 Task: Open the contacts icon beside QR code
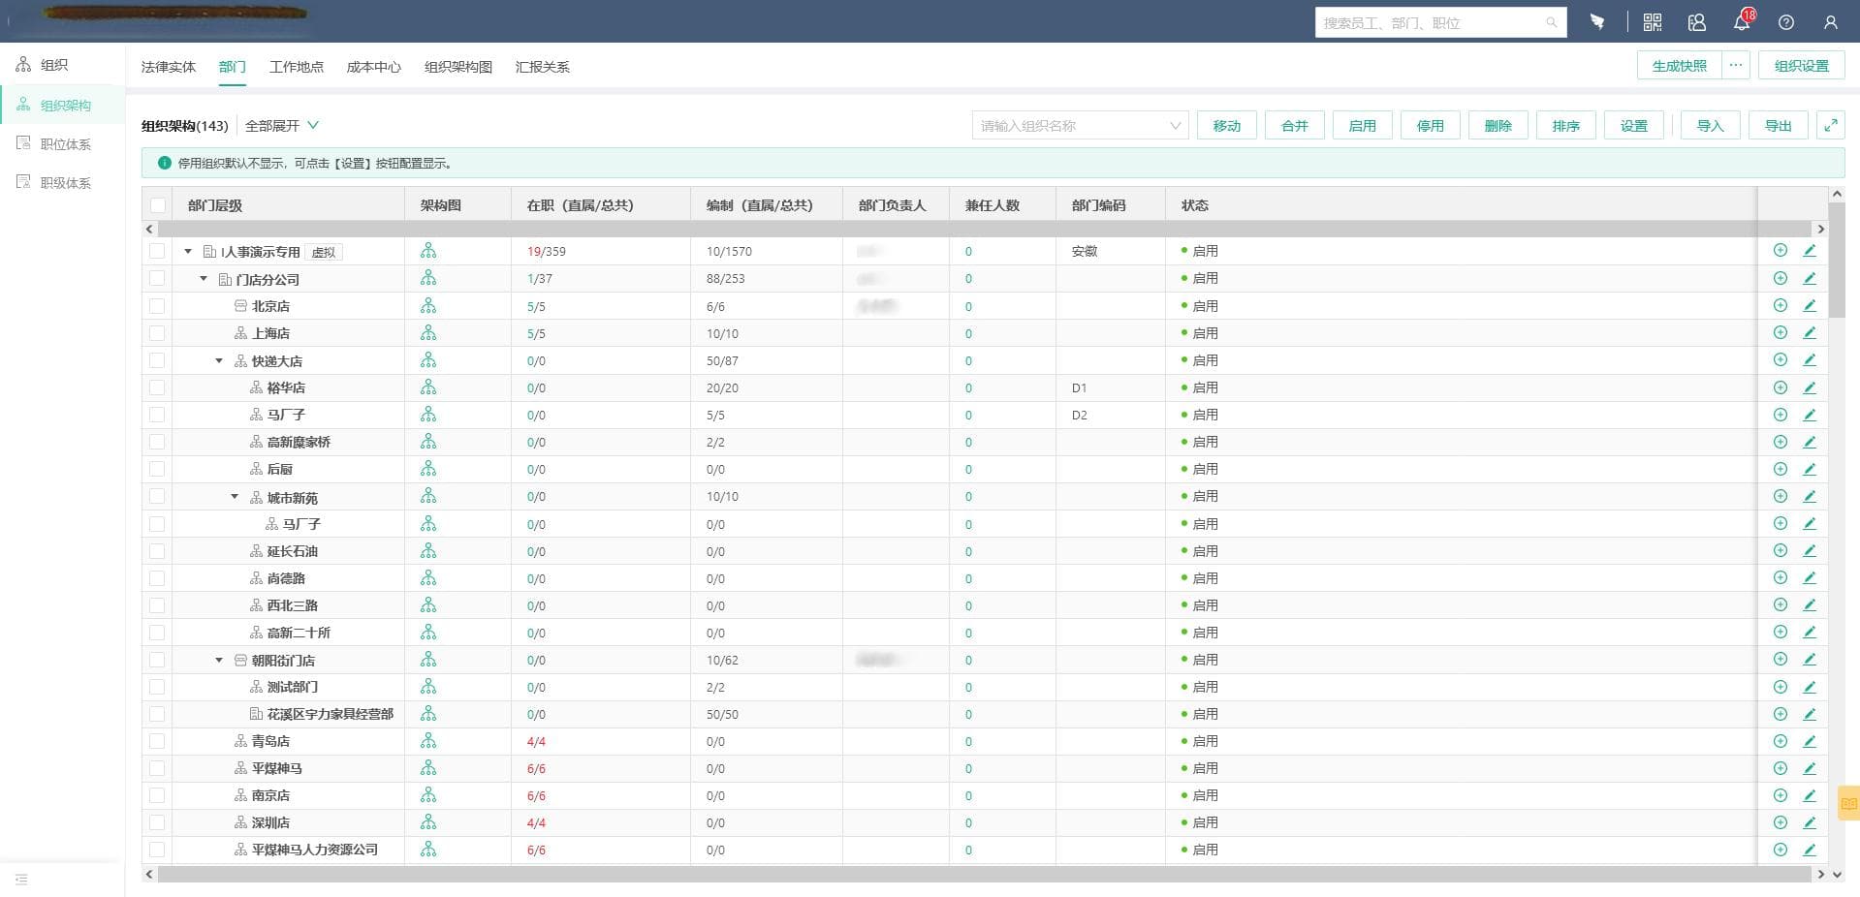(1697, 22)
